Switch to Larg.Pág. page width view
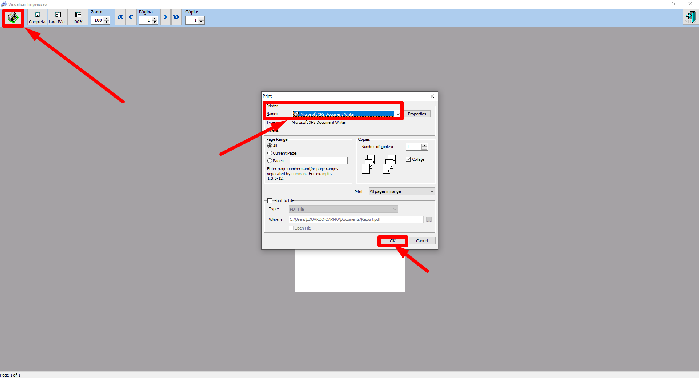This screenshot has width=699, height=378. (58, 17)
